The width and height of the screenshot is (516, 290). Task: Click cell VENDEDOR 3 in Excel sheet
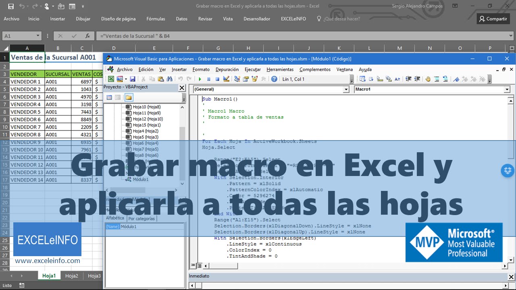click(x=27, y=97)
